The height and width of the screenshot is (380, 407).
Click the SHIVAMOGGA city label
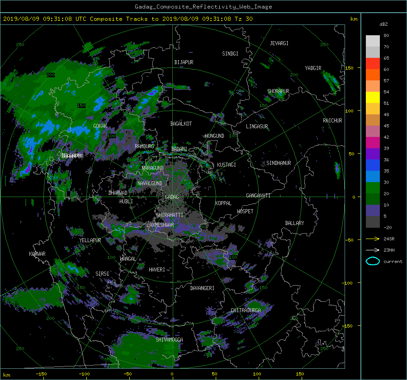tap(169, 339)
